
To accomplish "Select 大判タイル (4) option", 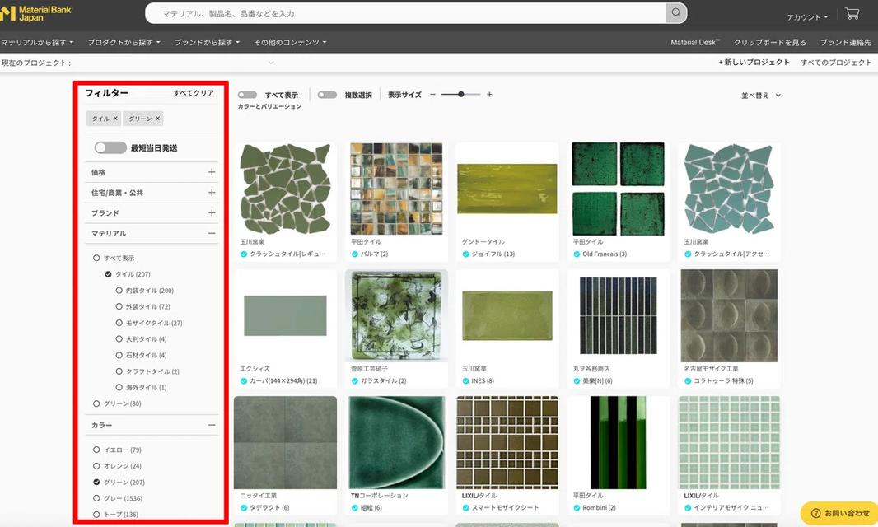I will tap(119, 339).
